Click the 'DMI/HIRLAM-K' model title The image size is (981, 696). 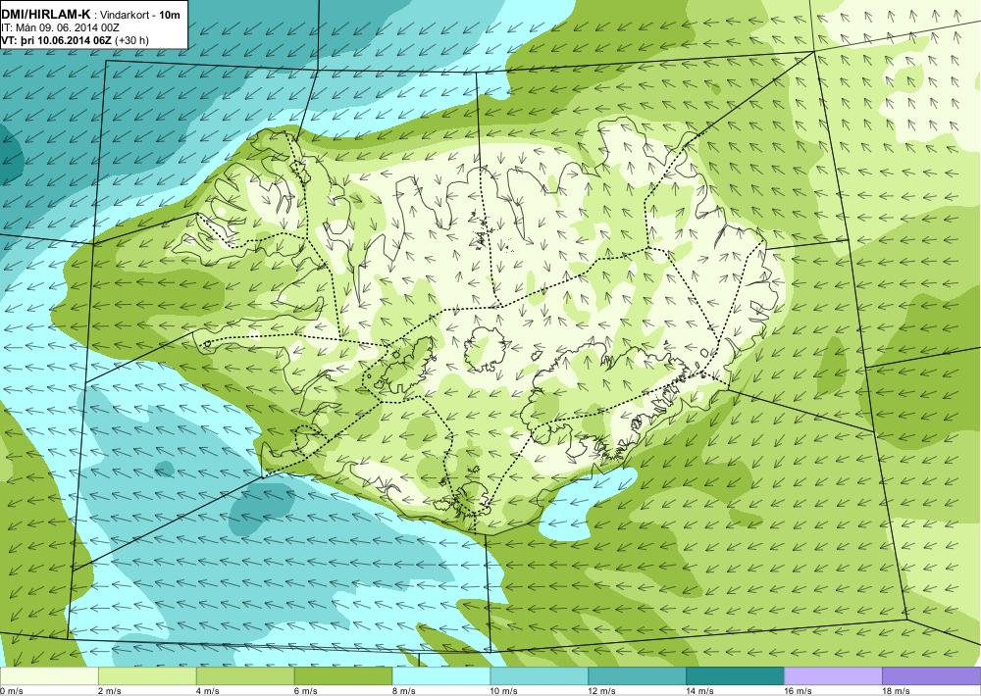click(x=45, y=15)
